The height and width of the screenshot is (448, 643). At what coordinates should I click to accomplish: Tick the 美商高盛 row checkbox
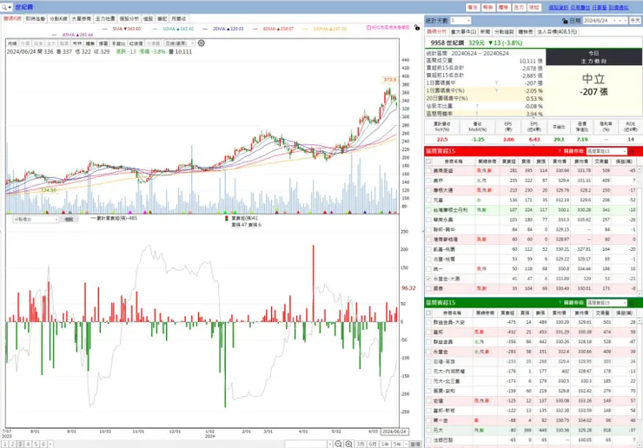click(429, 170)
